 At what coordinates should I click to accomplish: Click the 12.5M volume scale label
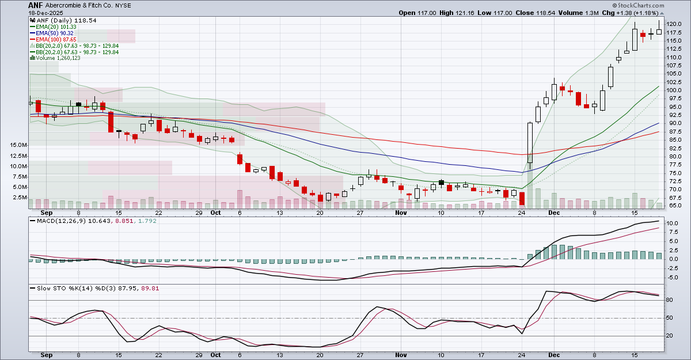coord(17,156)
